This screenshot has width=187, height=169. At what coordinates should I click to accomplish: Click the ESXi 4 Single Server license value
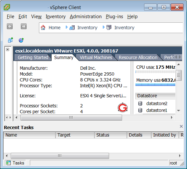click(103, 96)
